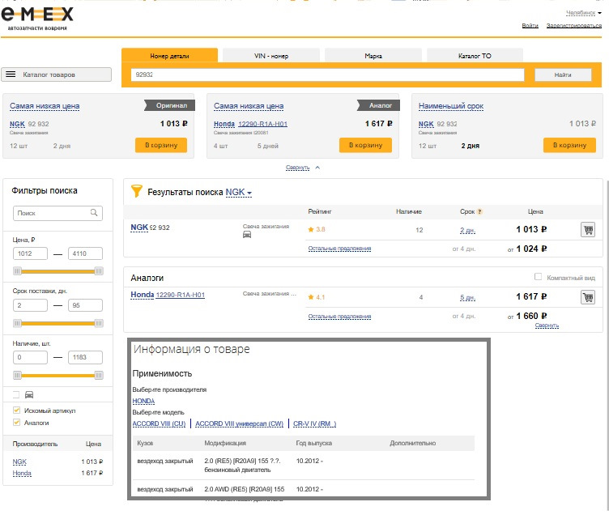
Task: Select ACCORD VIII (CU) model
Action: pyautogui.click(x=160, y=423)
